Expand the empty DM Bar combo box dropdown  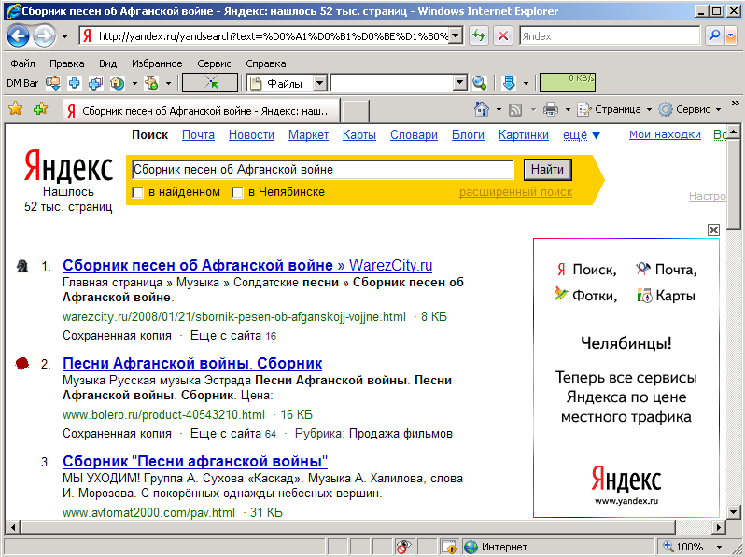tap(459, 83)
